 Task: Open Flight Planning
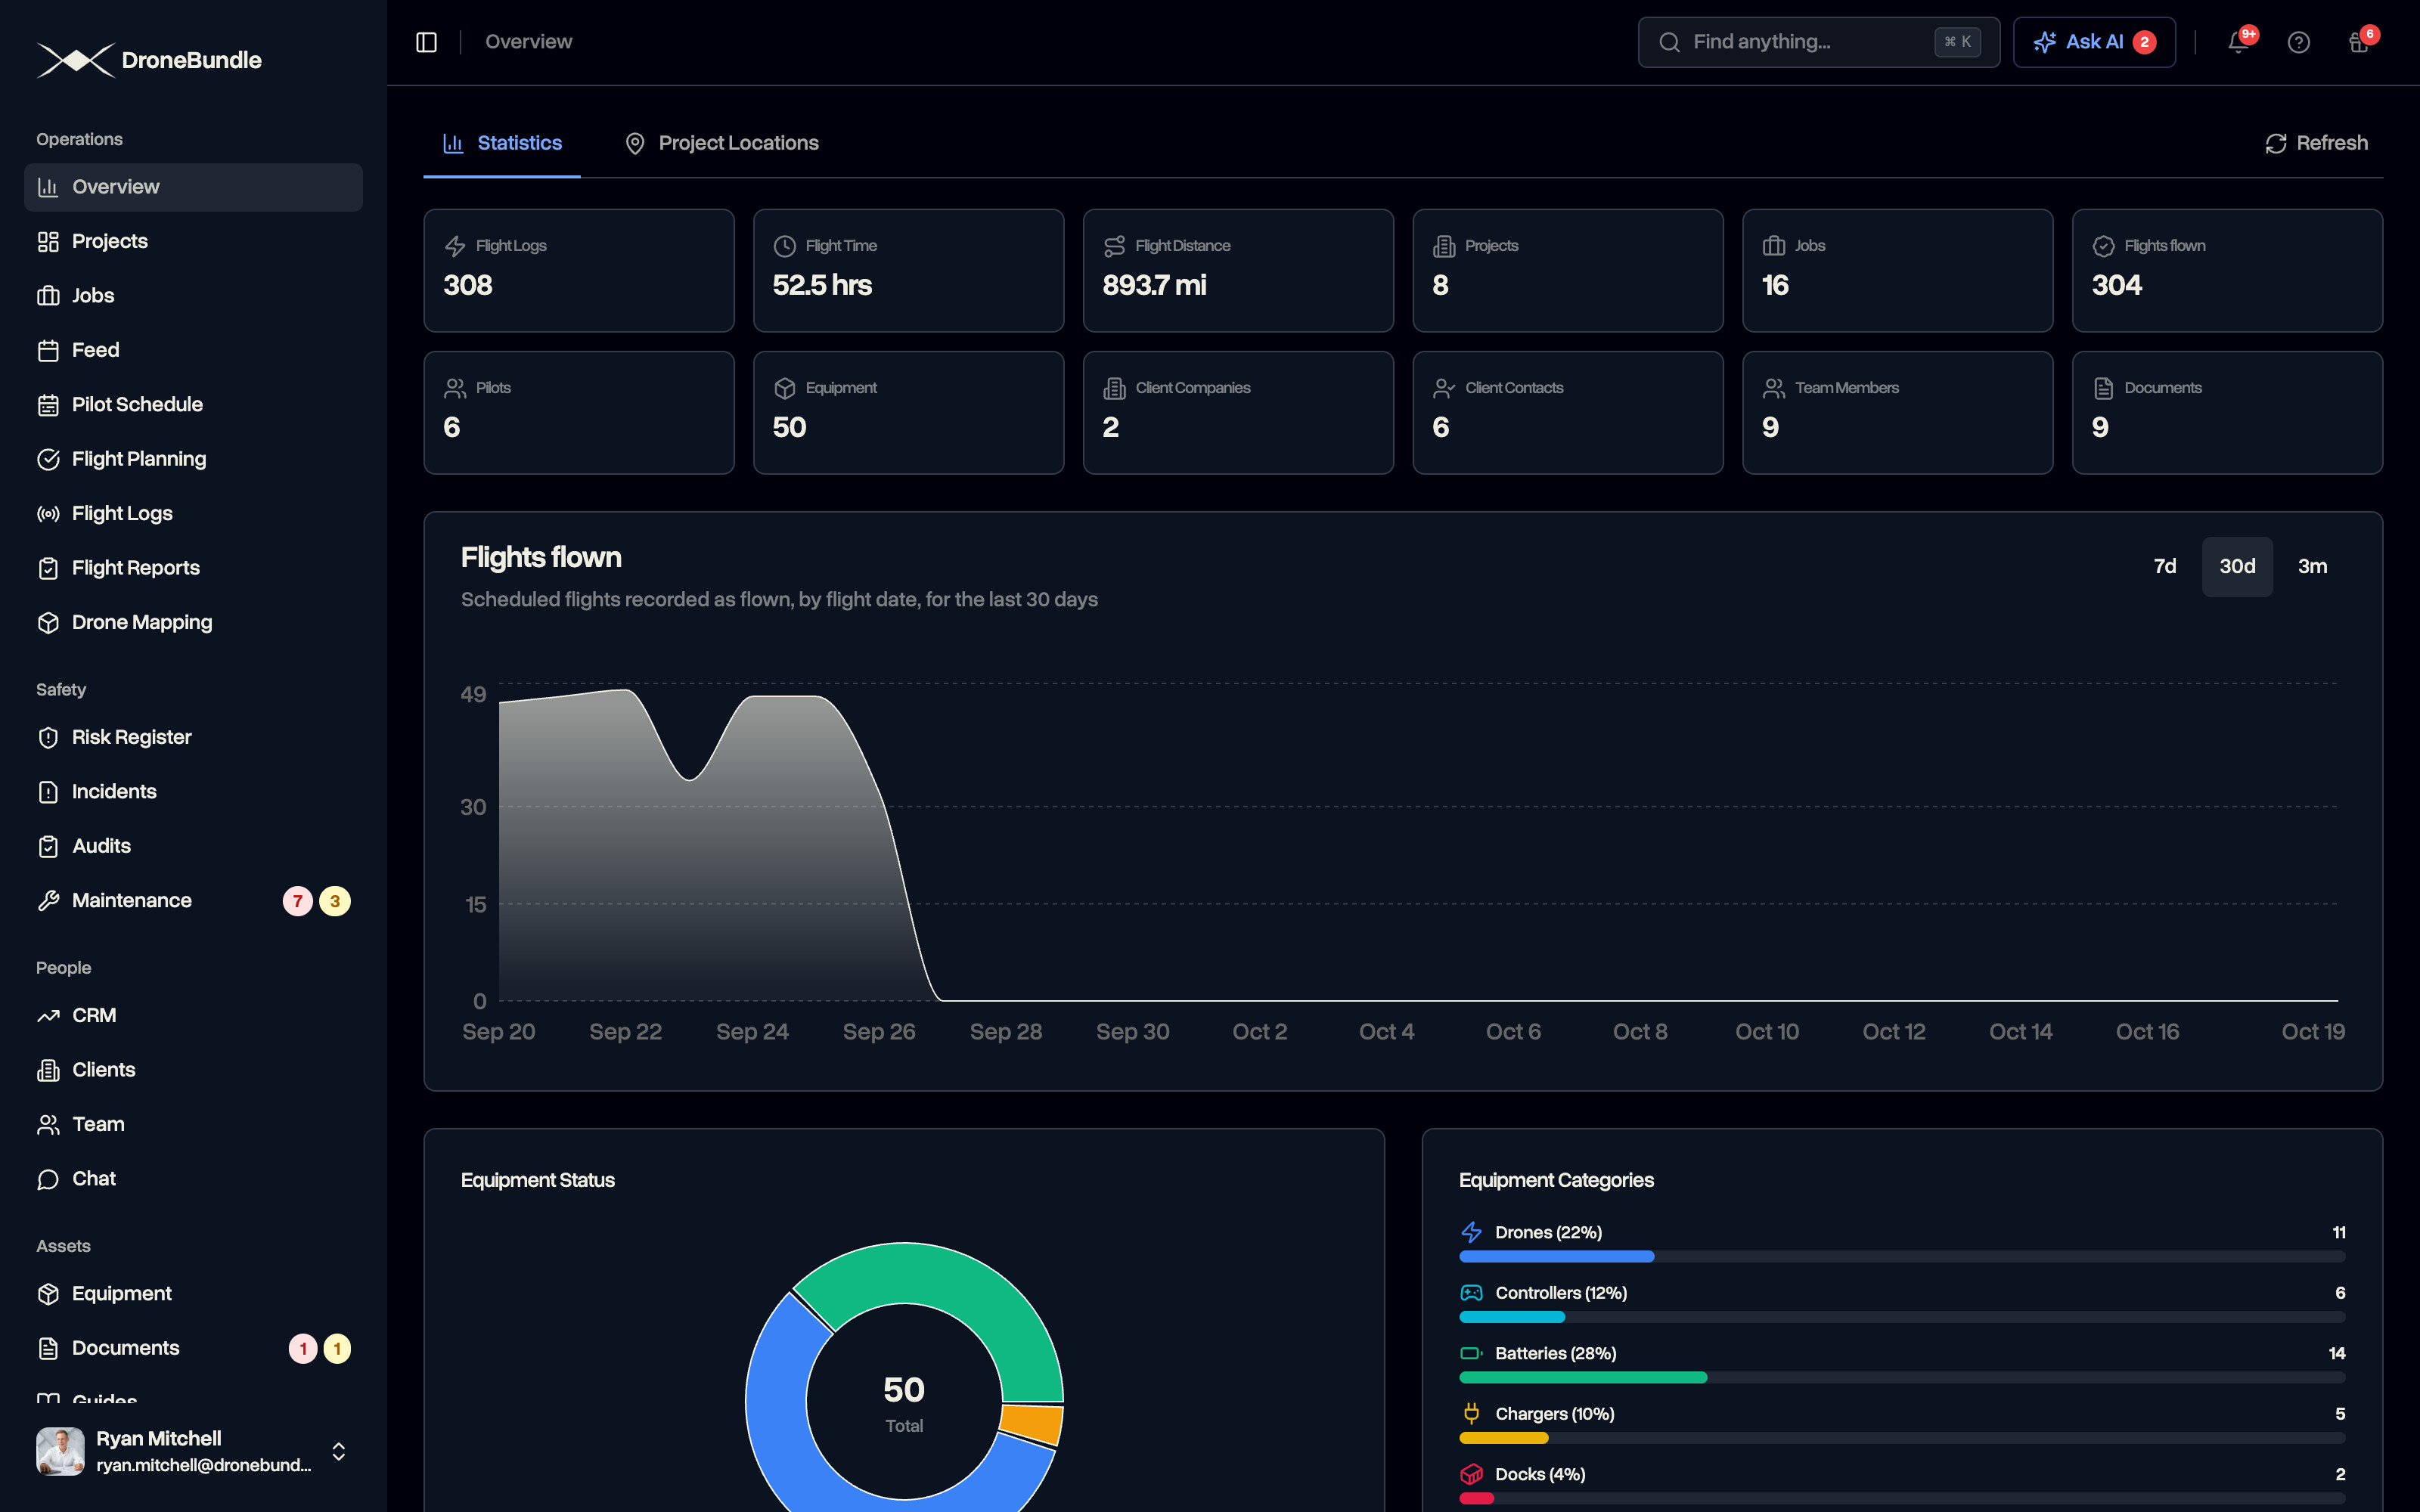point(193,459)
